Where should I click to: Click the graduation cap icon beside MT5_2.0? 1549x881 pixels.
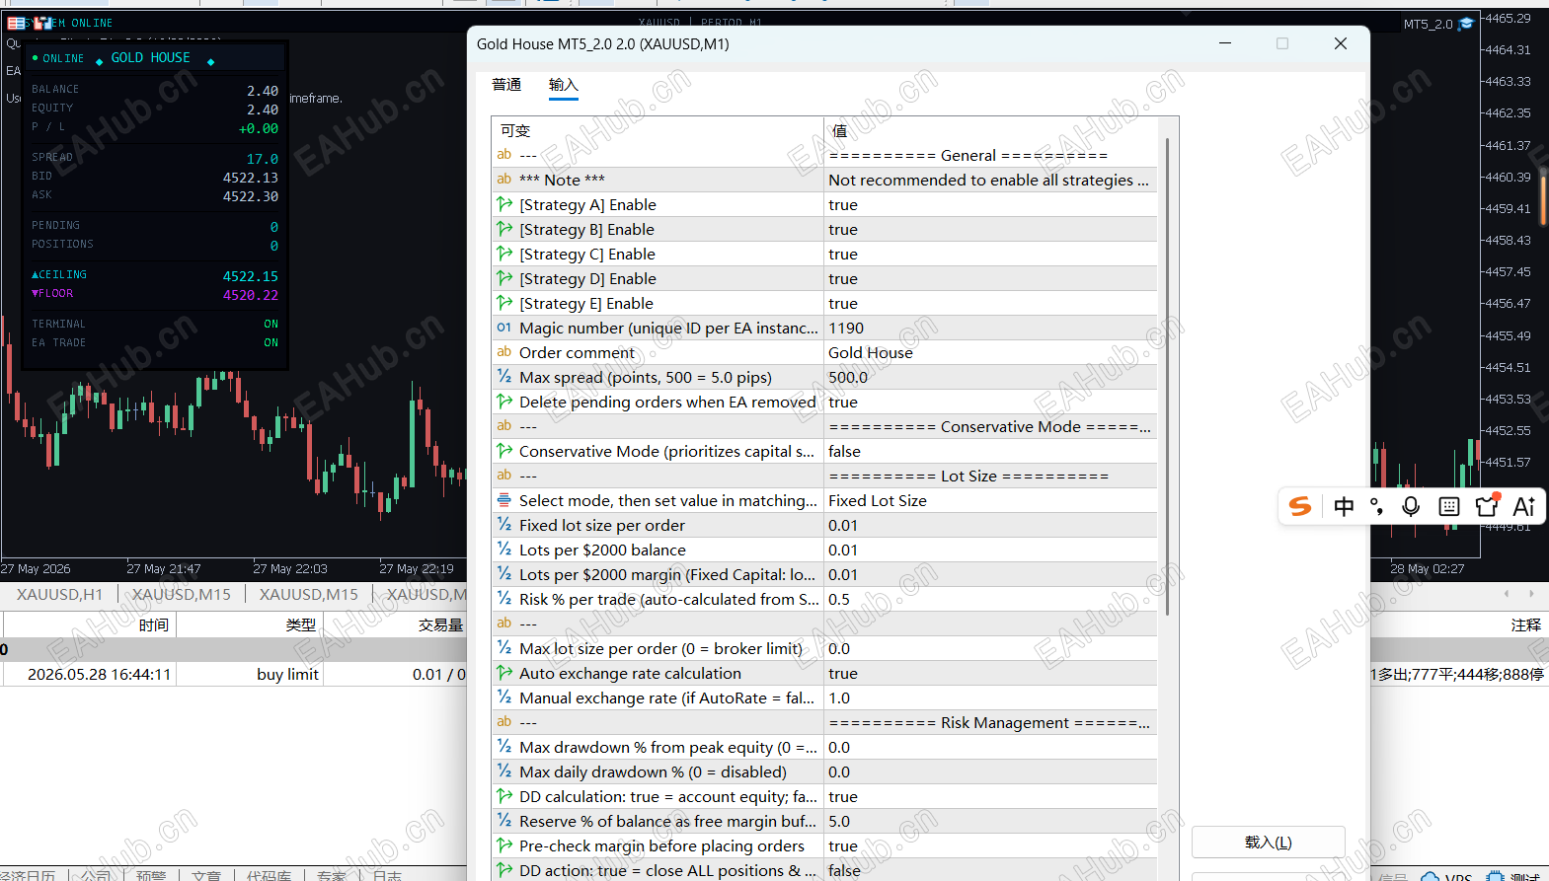click(1467, 24)
